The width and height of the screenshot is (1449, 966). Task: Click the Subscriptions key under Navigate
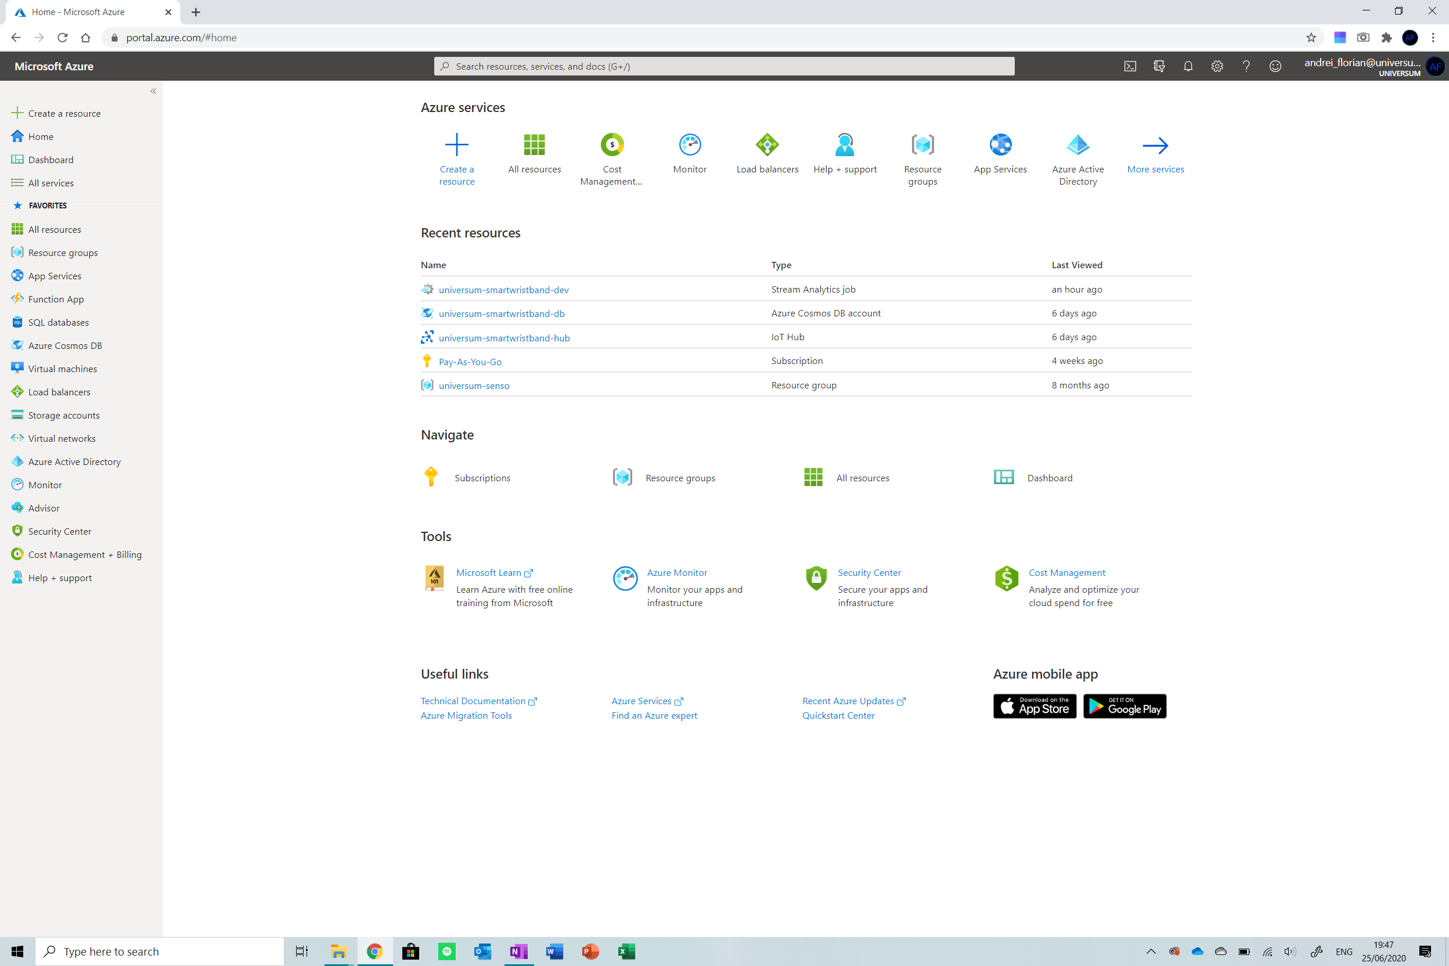pos(431,477)
